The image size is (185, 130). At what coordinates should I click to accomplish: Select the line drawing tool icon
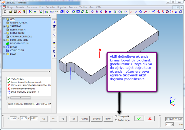pyautogui.click(x=136, y=12)
